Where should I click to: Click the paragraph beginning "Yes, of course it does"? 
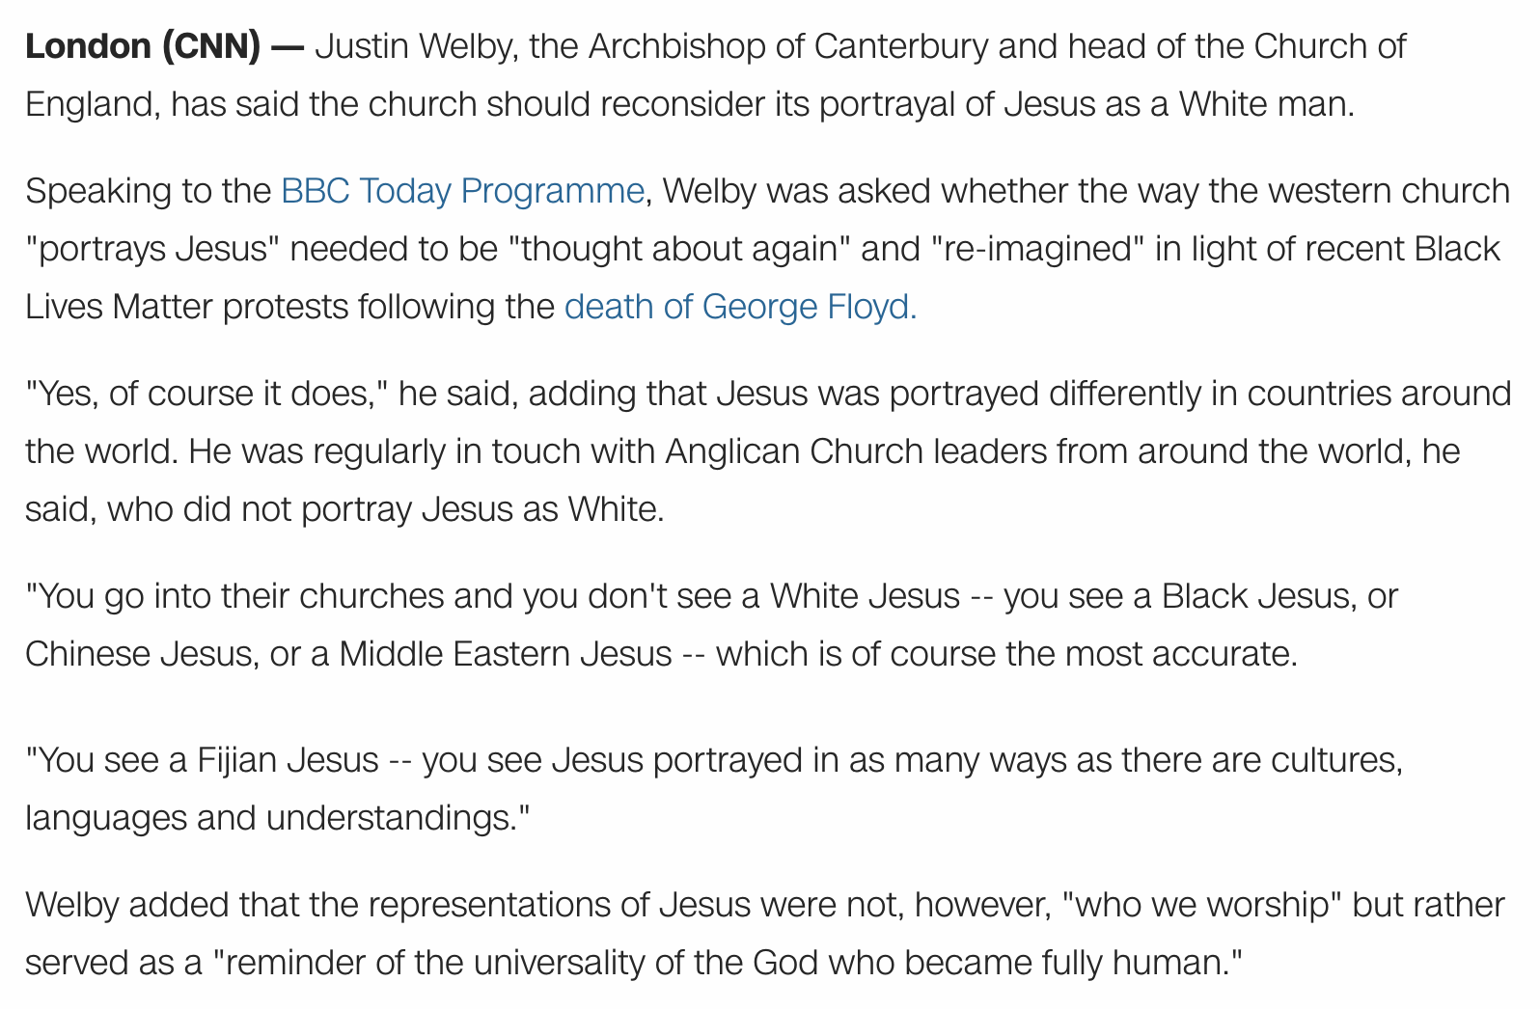pos(768,451)
